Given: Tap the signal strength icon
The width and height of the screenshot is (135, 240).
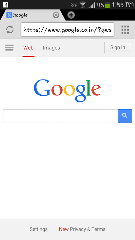Looking at the screenshot, I should click(x=92, y=5).
